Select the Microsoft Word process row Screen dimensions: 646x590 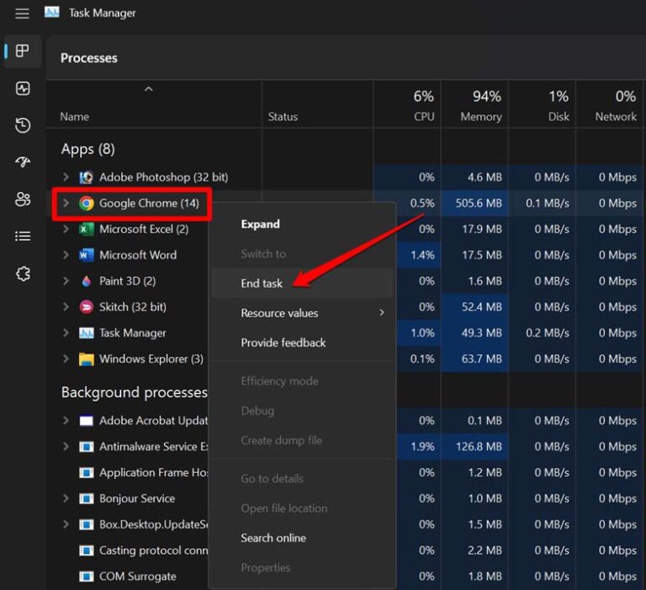coord(138,255)
